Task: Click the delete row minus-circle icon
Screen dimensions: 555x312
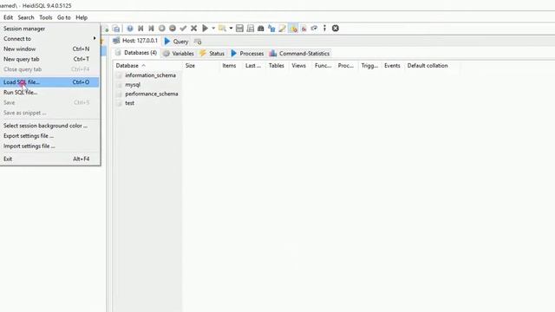Action: tap(173, 29)
